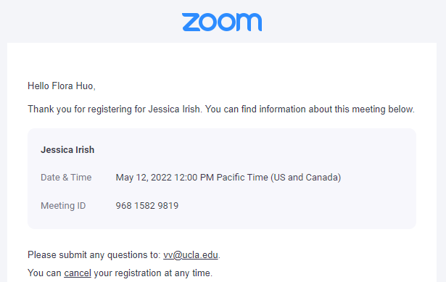Click the letter M of the Zoom logo
This screenshot has width=446, height=282.
click(x=249, y=22)
